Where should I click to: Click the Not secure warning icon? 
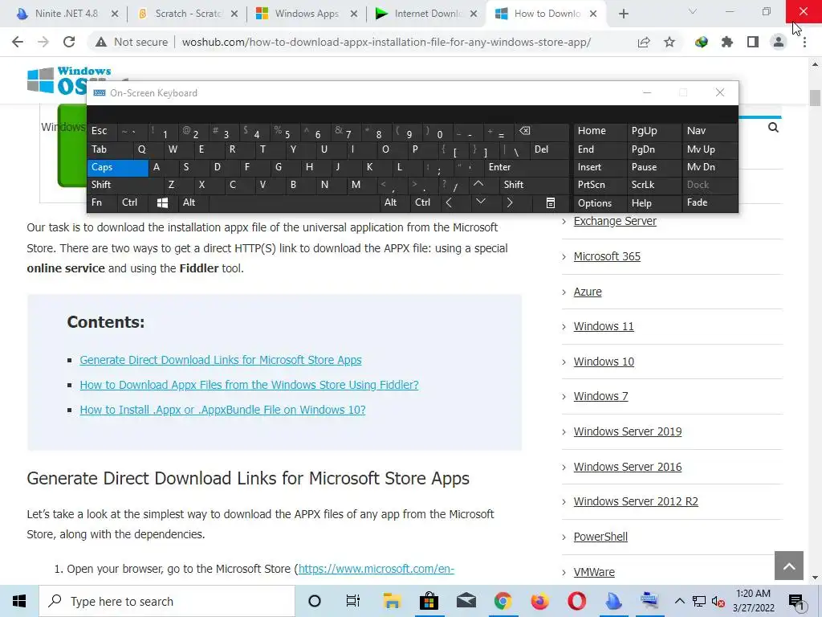tap(101, 42)
